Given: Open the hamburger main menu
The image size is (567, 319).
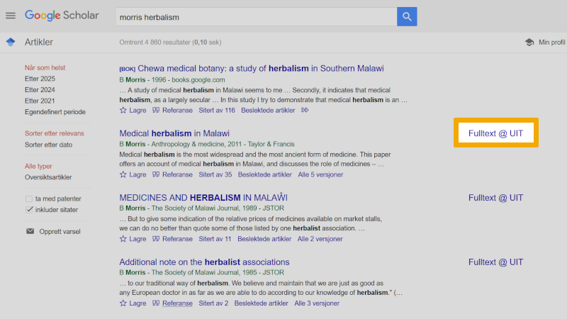Looking at the screenshot, I should pyautogui.click(x=11, y=16).
